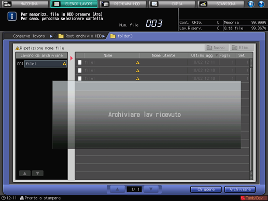Click printer status icon Pronta a stampare
Screen dimensions: 268x201
pos(22,198)
